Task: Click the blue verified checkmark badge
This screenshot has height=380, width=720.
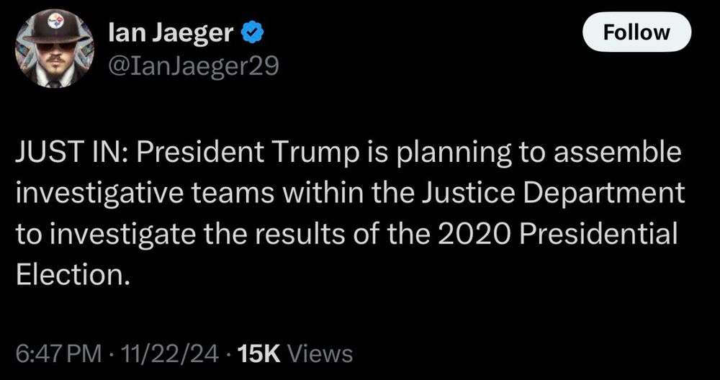Action: tap(251, 33)
